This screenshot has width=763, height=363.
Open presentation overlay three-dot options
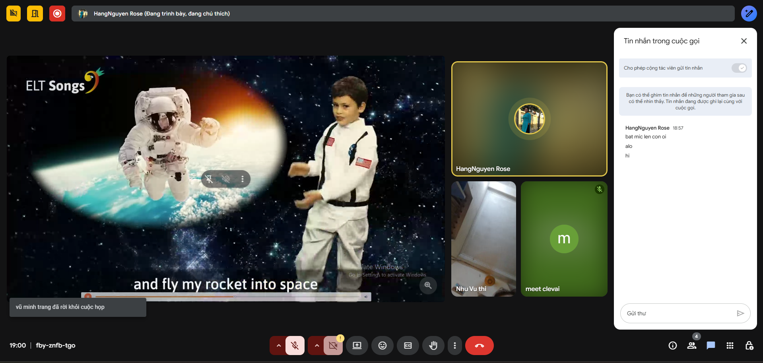click(243, 179)
